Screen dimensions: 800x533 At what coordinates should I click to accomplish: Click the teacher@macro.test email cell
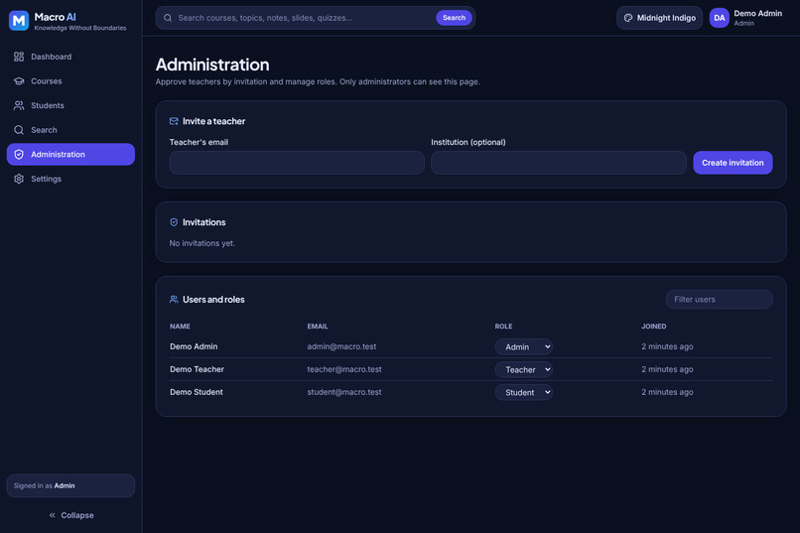click(x=344, y=369)
